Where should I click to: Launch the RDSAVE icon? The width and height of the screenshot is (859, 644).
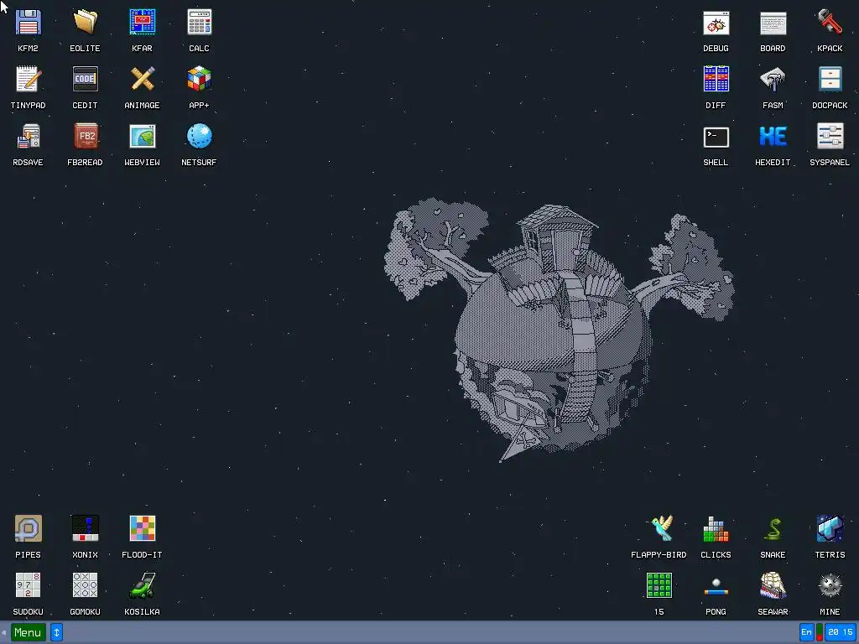[28, 137]
